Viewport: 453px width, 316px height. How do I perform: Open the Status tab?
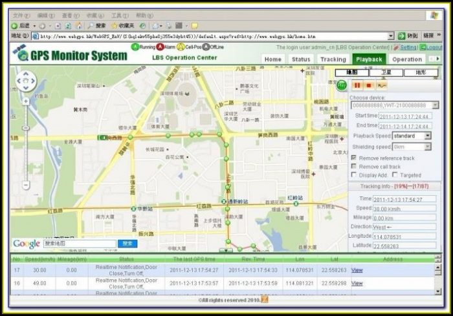point(301,59)
